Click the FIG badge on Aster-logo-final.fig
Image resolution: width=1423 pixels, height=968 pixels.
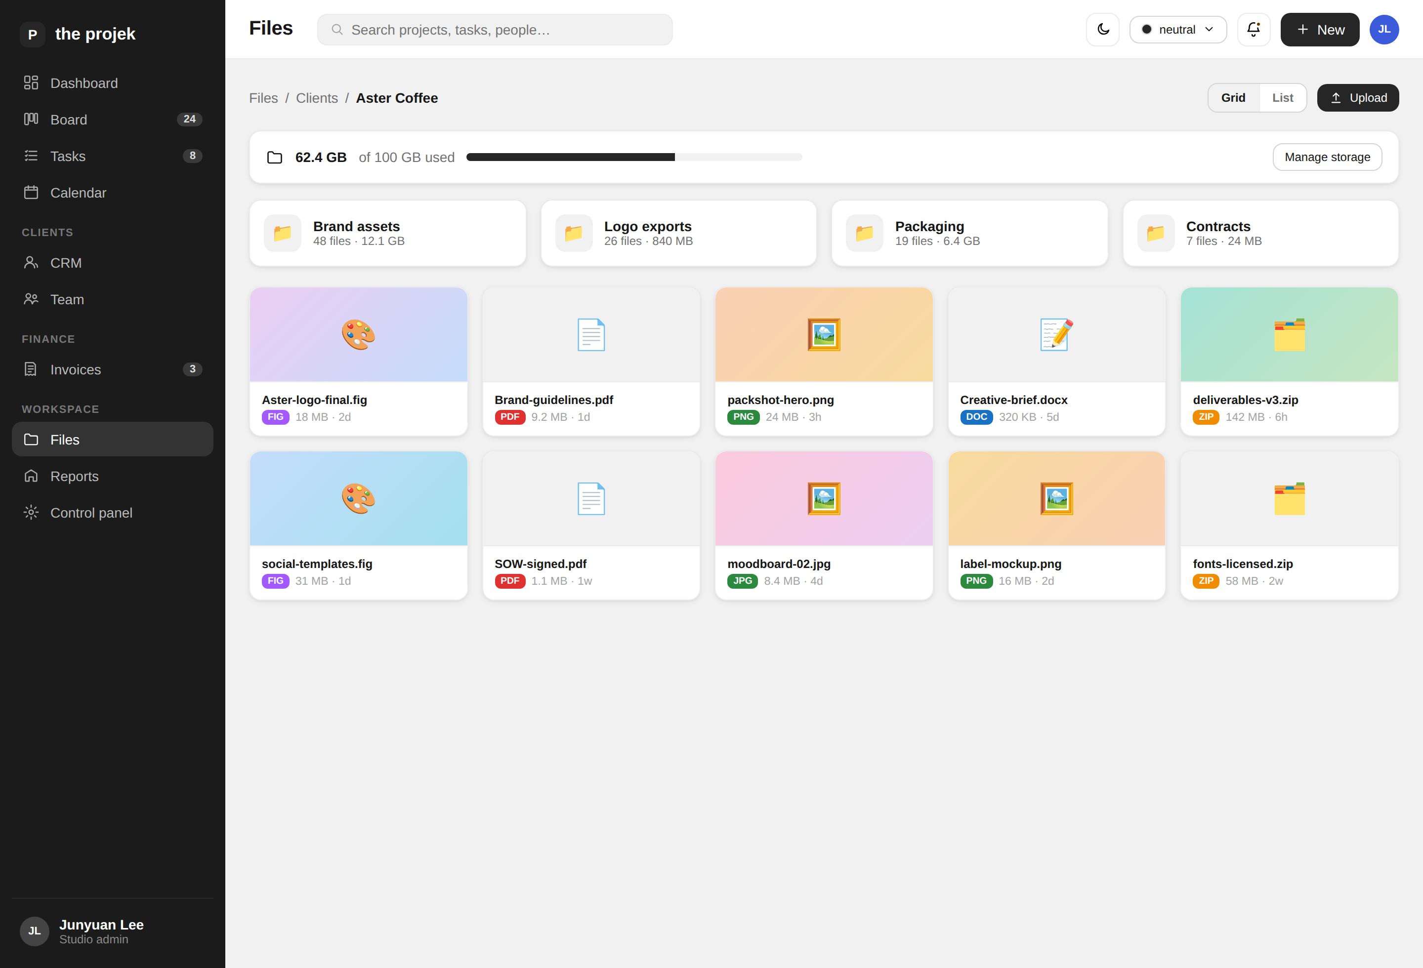(276, 417)
